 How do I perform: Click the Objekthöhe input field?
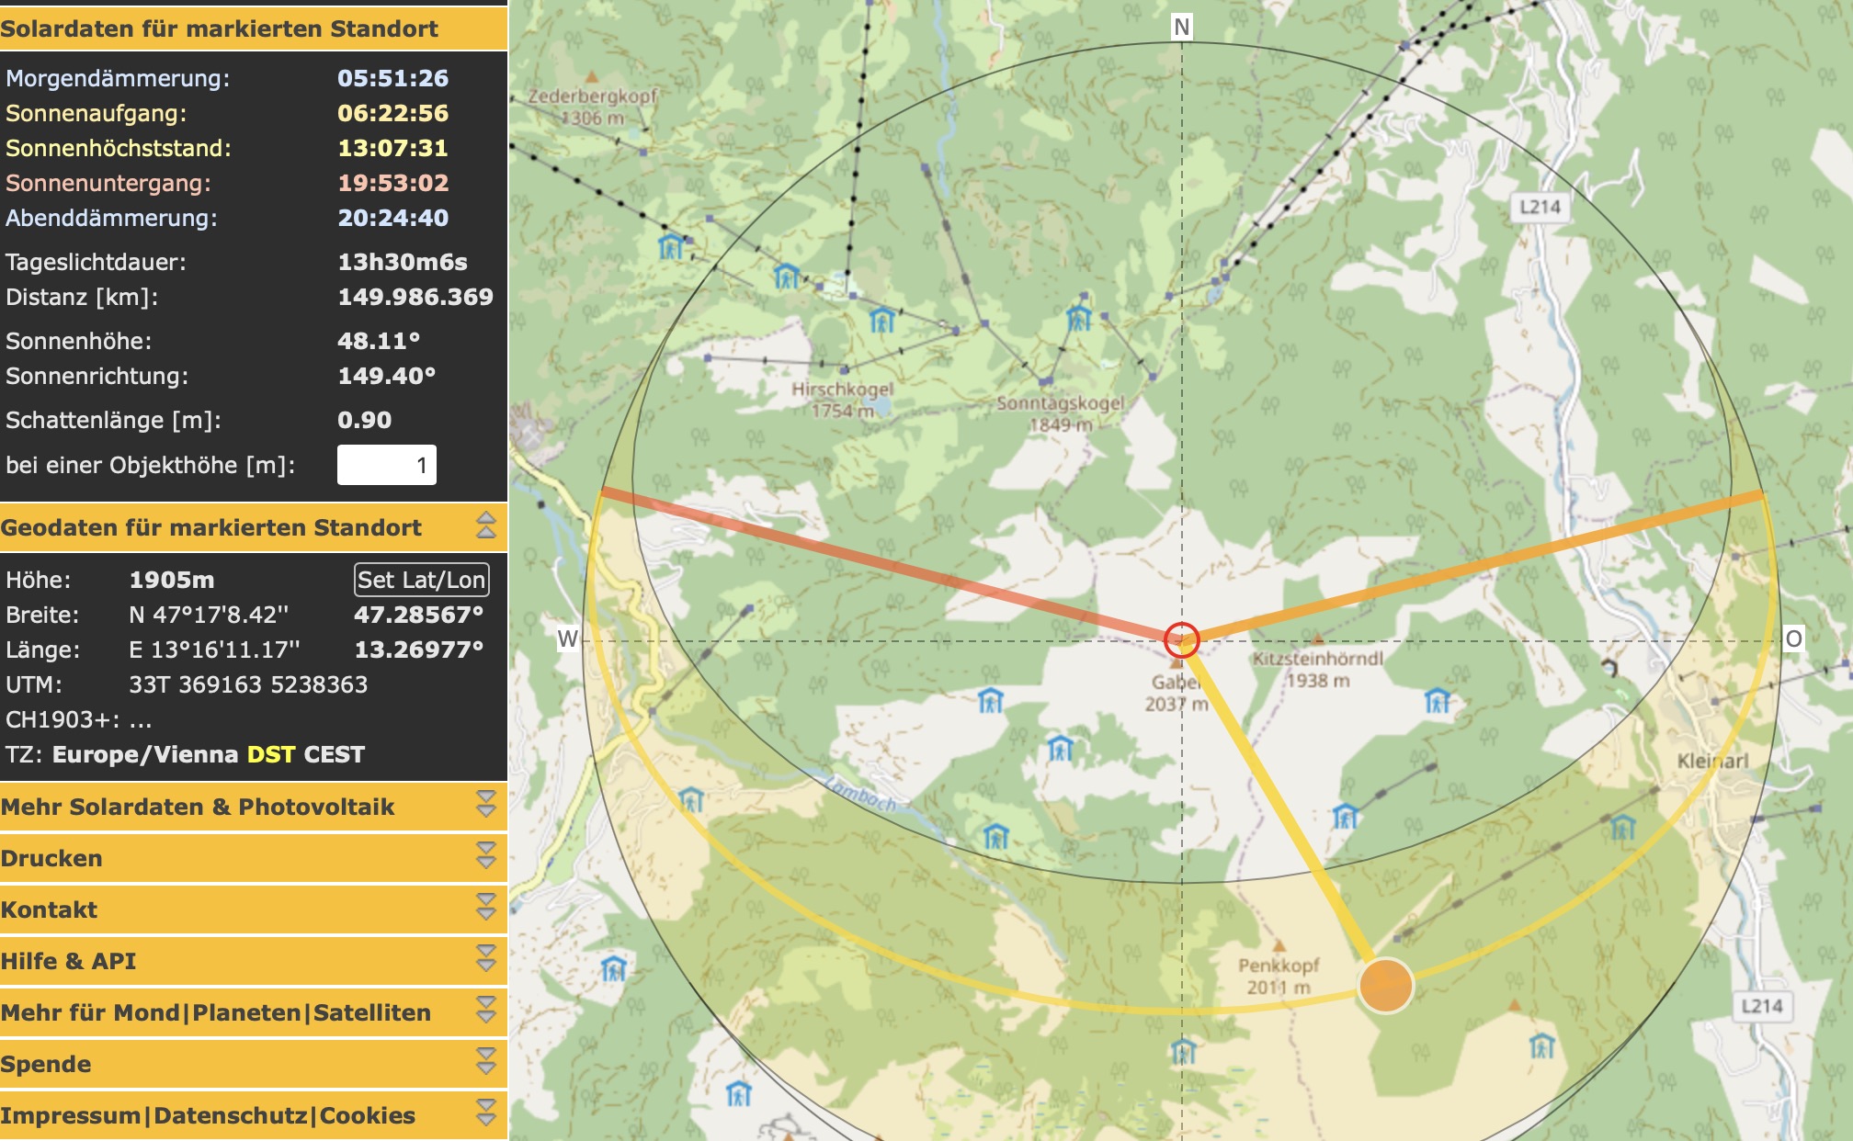click(386, 465)
